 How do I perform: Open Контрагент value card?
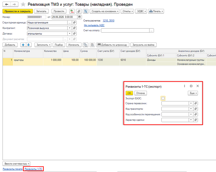click(74, 28)
